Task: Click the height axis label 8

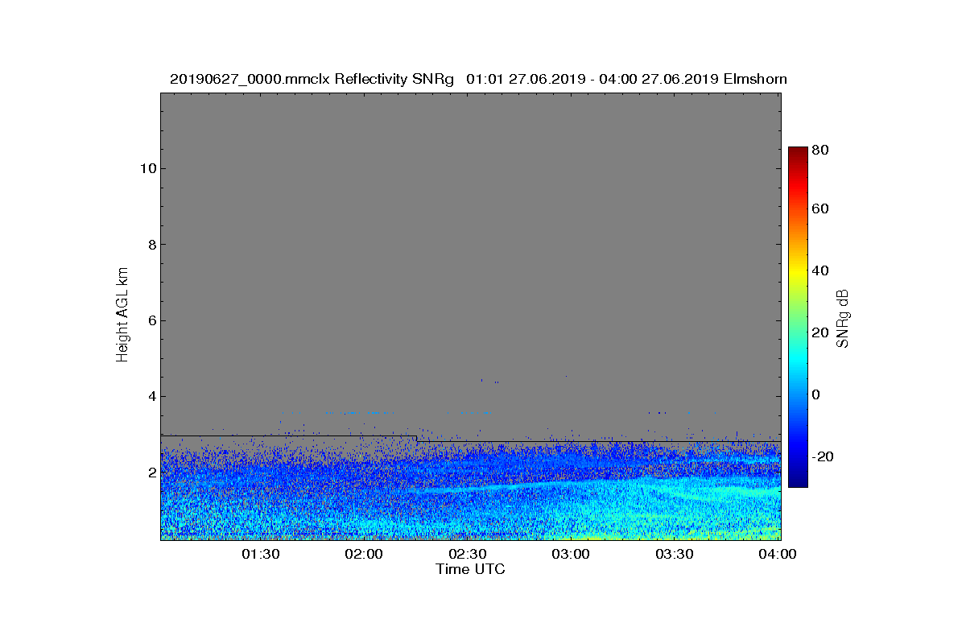Action: pyautogui.click(x=151, y=245)
